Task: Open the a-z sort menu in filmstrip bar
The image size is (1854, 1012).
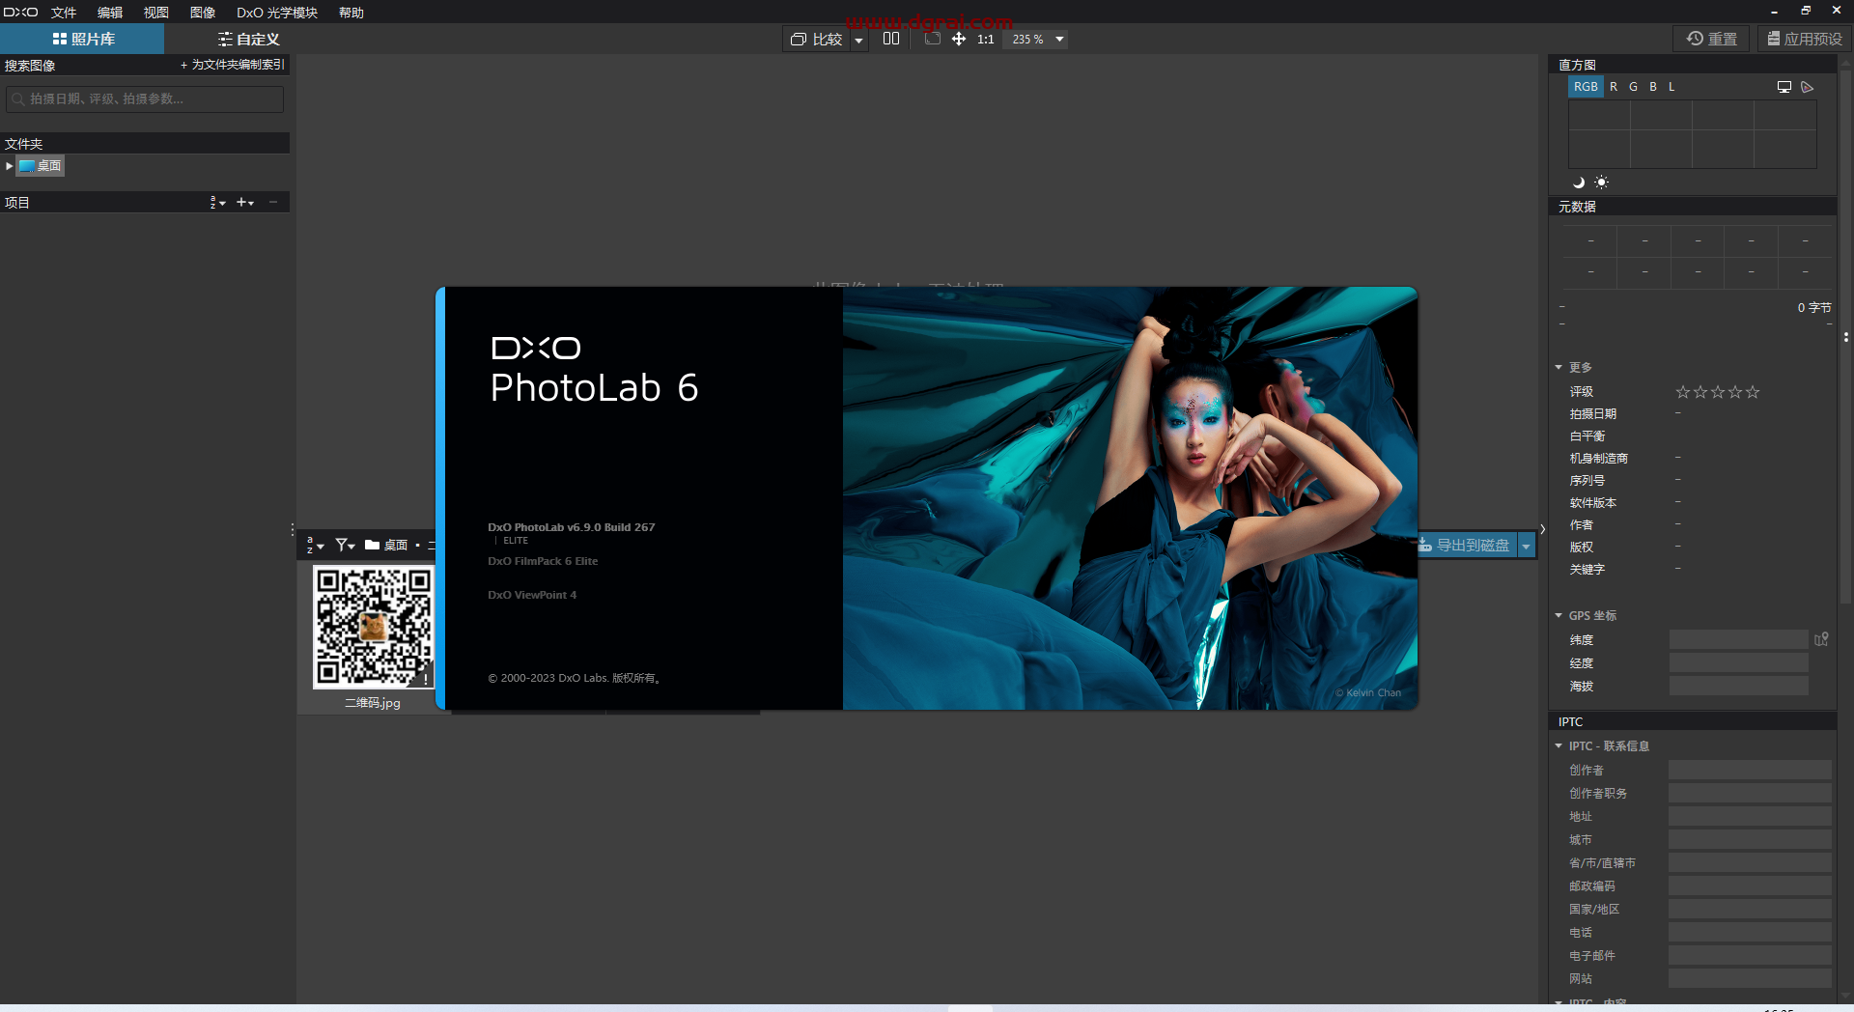Action: point(315,546)
